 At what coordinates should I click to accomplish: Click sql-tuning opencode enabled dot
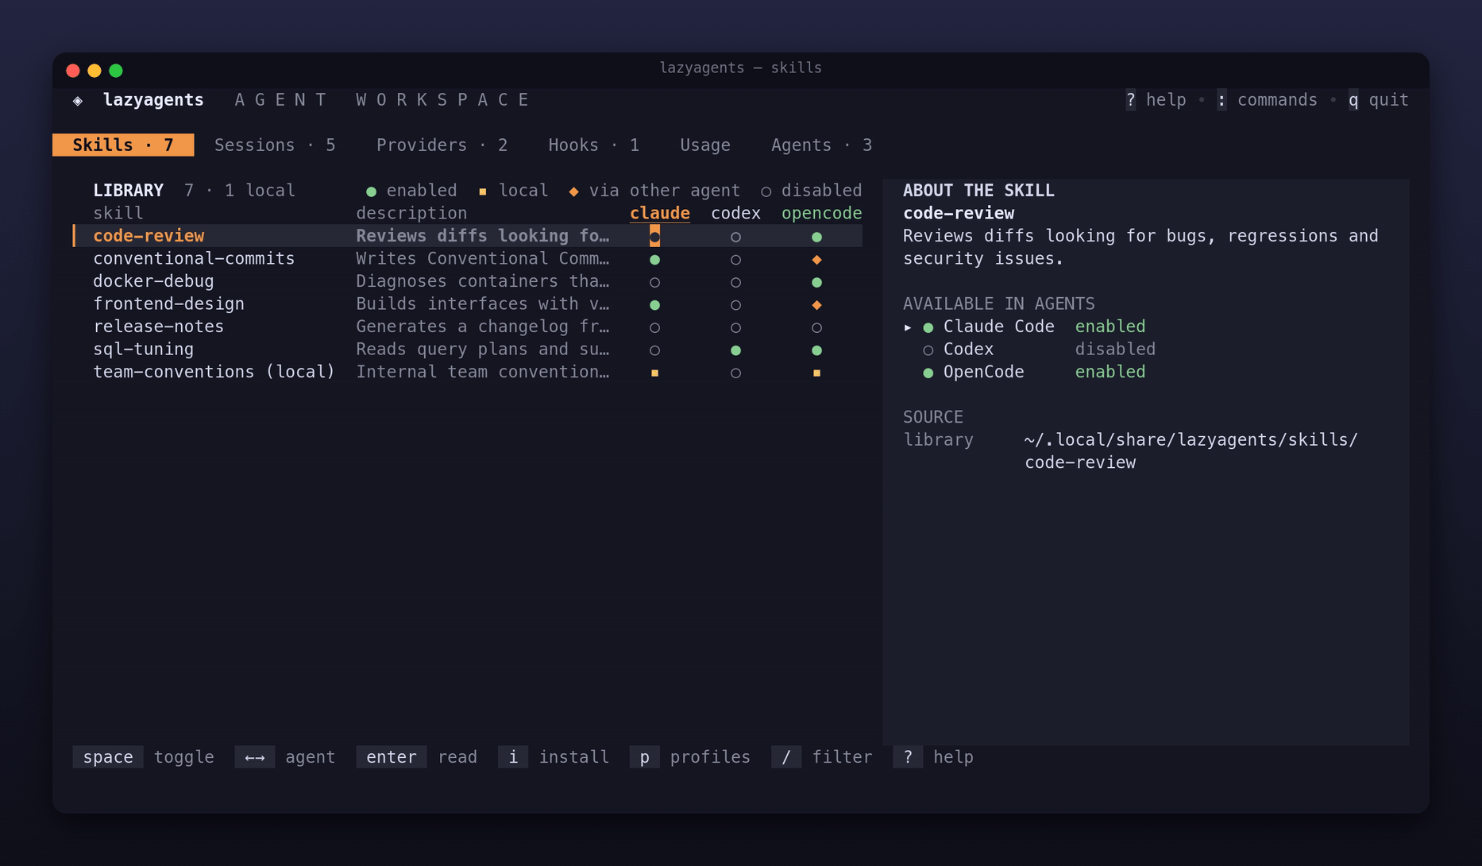coord(816,350)
